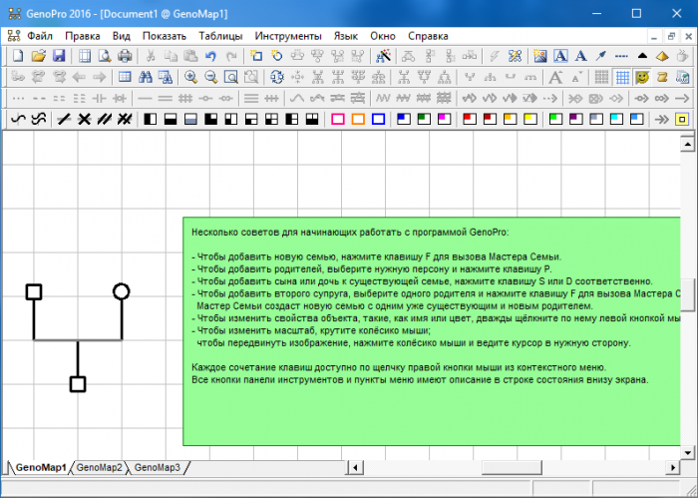Viewport: 698px width, 498px height.
Task: Switch to the GenoMap2 tab
Action: pos(99,468)
